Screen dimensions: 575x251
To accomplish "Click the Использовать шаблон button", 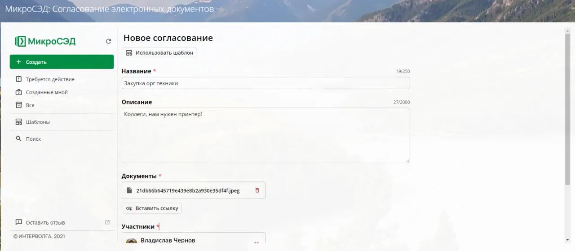I will tap(159, 53).
